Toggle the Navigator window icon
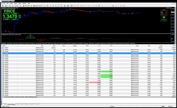This screenshot has width=177, height=108. tap(15, 6)
